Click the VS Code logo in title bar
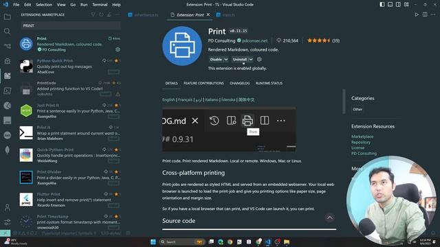The width and height of the screenshot is (440, 247). coord(5,5)
